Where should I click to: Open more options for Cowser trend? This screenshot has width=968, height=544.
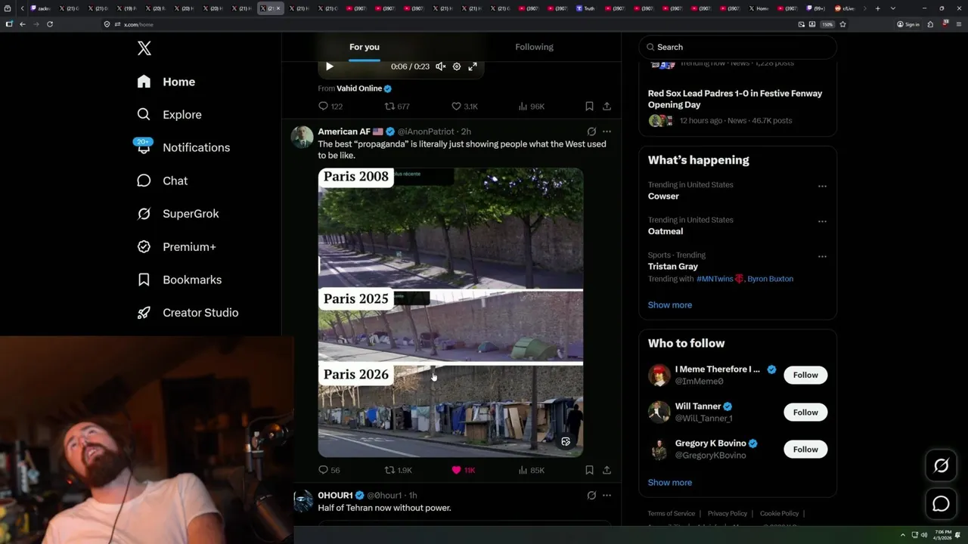click(822, 186)
